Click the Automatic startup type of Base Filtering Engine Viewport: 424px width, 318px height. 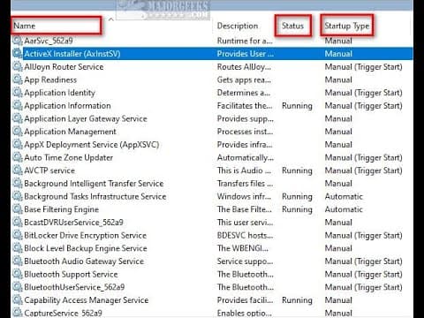pos(344,209)
